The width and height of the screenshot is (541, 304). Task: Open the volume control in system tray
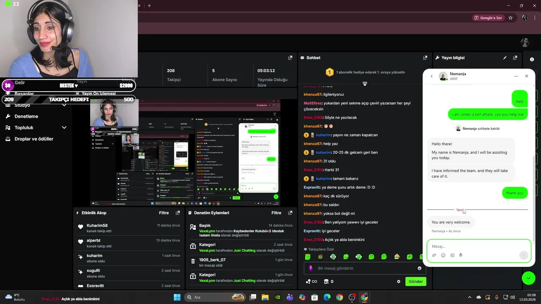coord(512,297)
